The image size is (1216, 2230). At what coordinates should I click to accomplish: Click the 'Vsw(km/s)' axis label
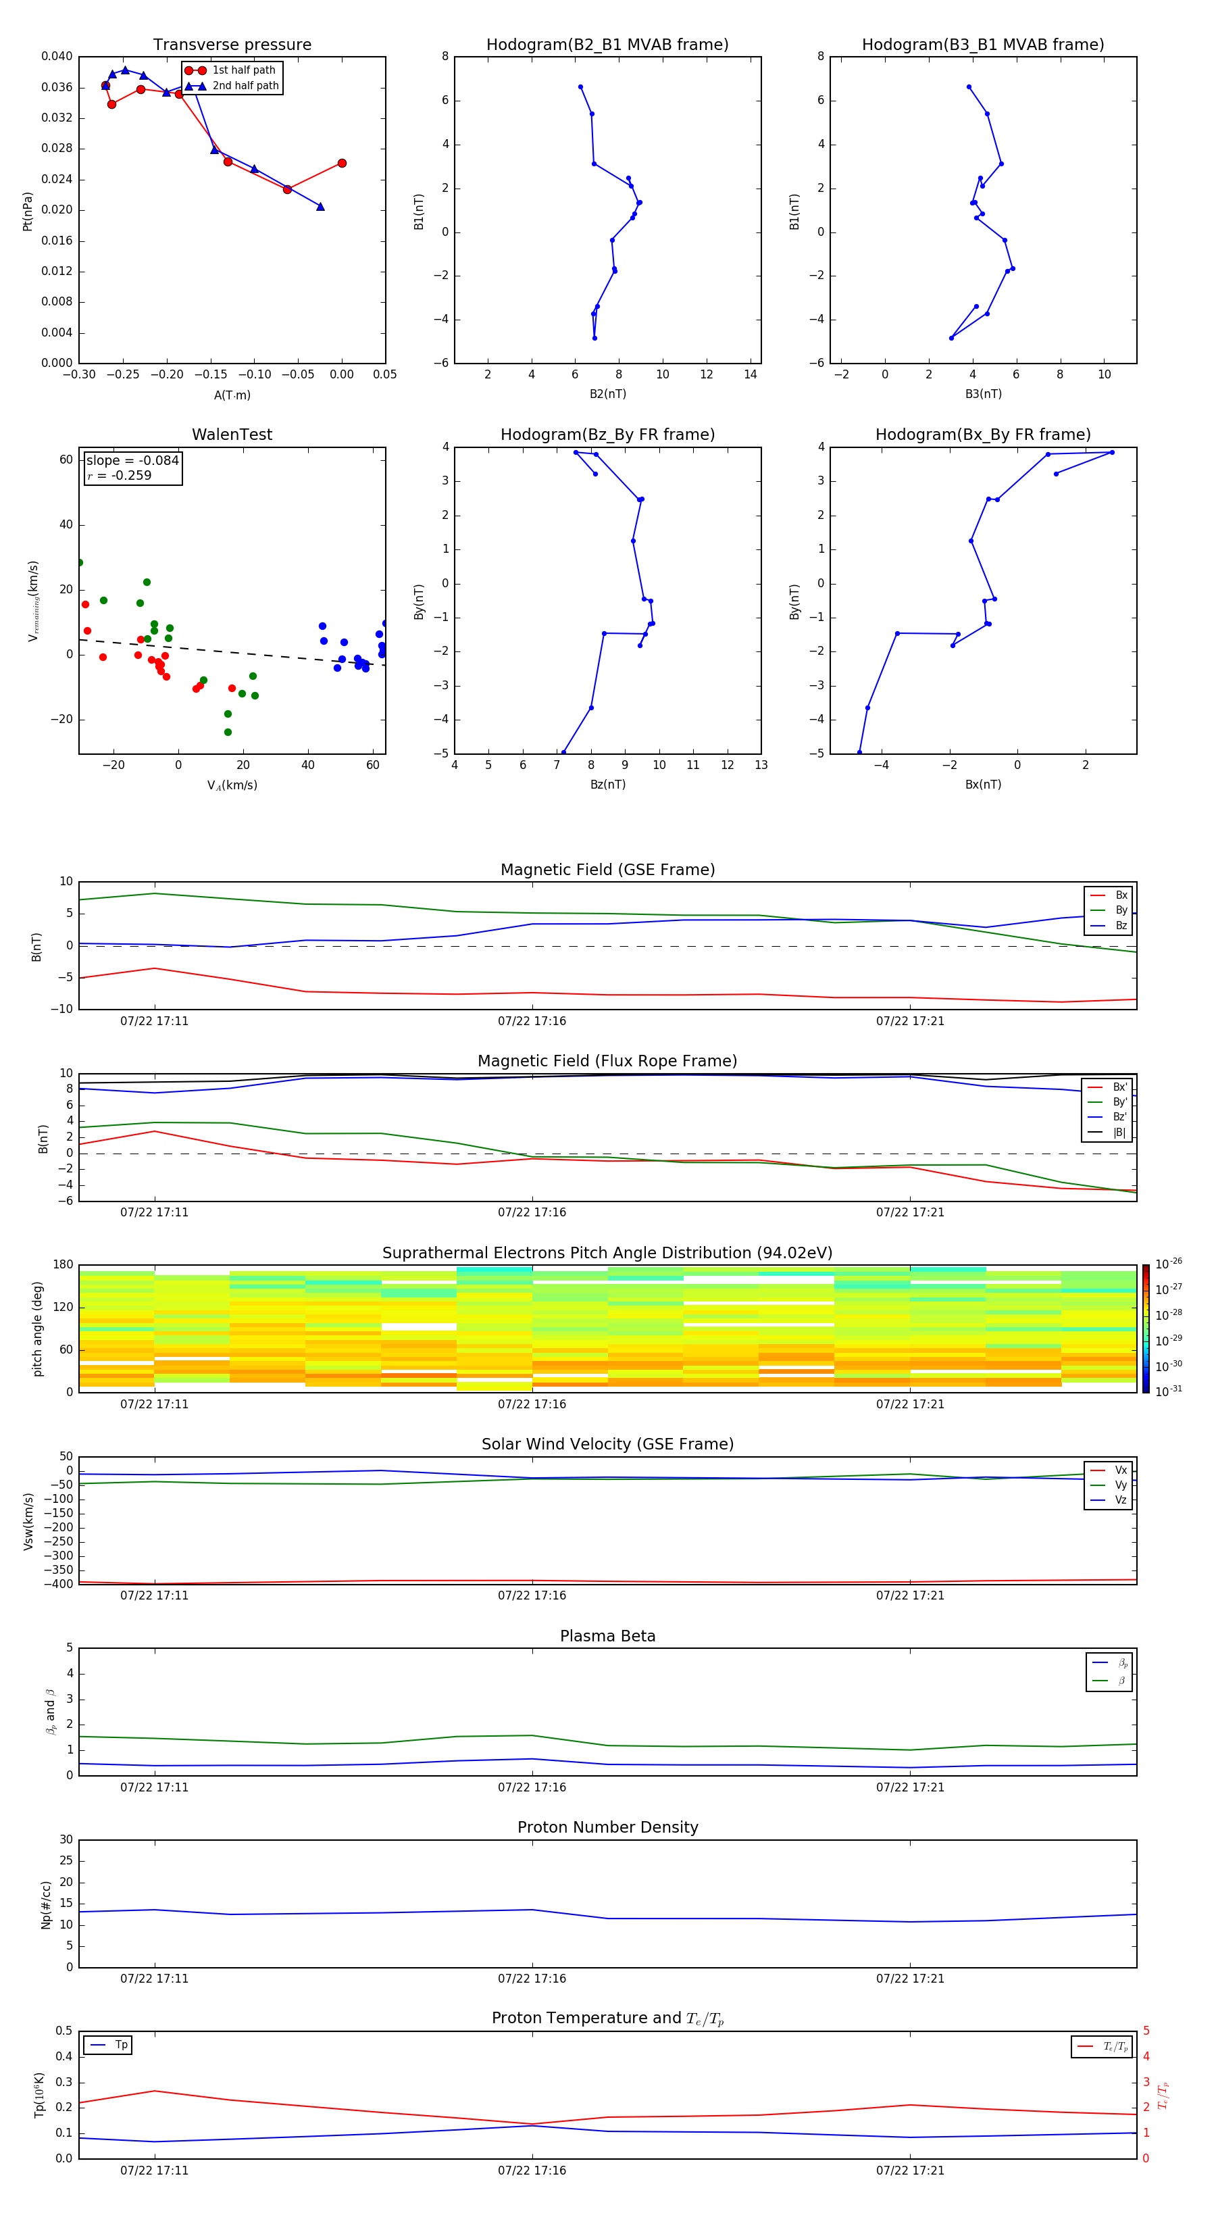[x=28, y=1520]
